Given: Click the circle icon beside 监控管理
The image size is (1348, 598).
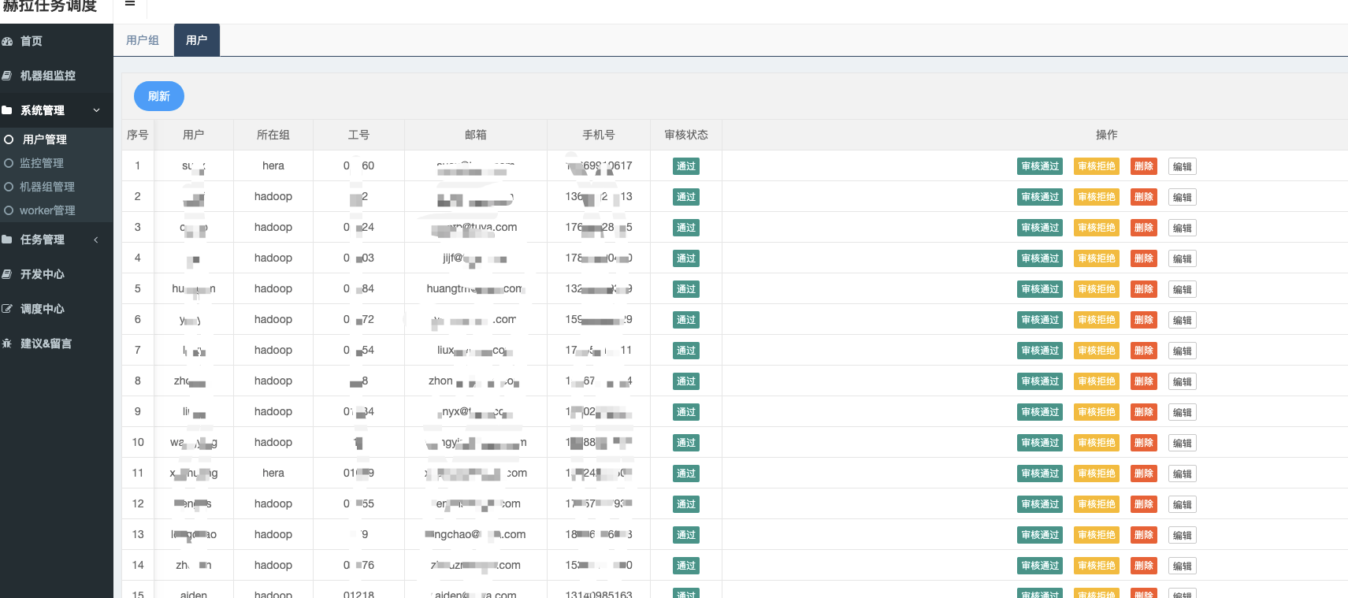Looking at the screenshot, I should click(9, 163).
